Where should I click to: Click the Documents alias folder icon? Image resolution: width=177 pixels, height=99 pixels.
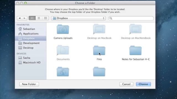[63, 50]
